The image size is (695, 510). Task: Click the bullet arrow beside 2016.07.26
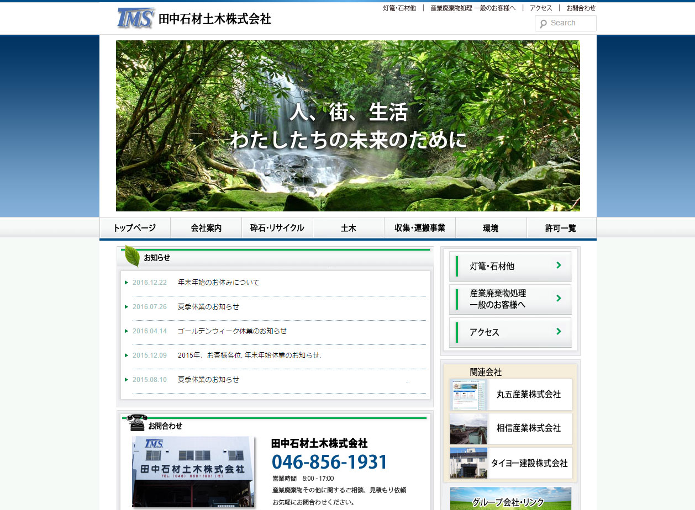coord(127,307)
